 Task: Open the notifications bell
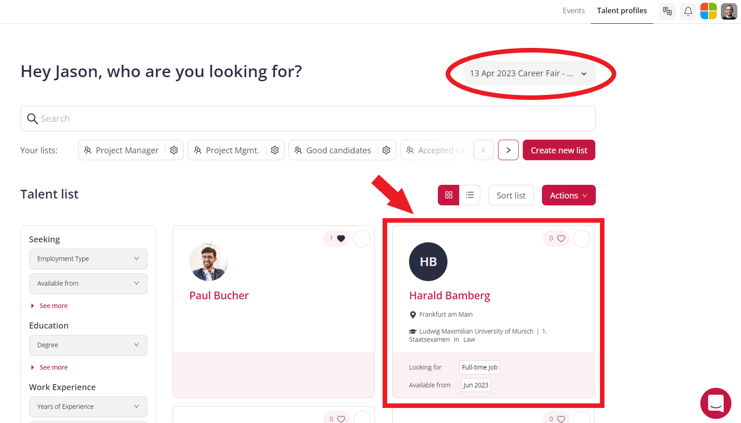pos(688,11)
